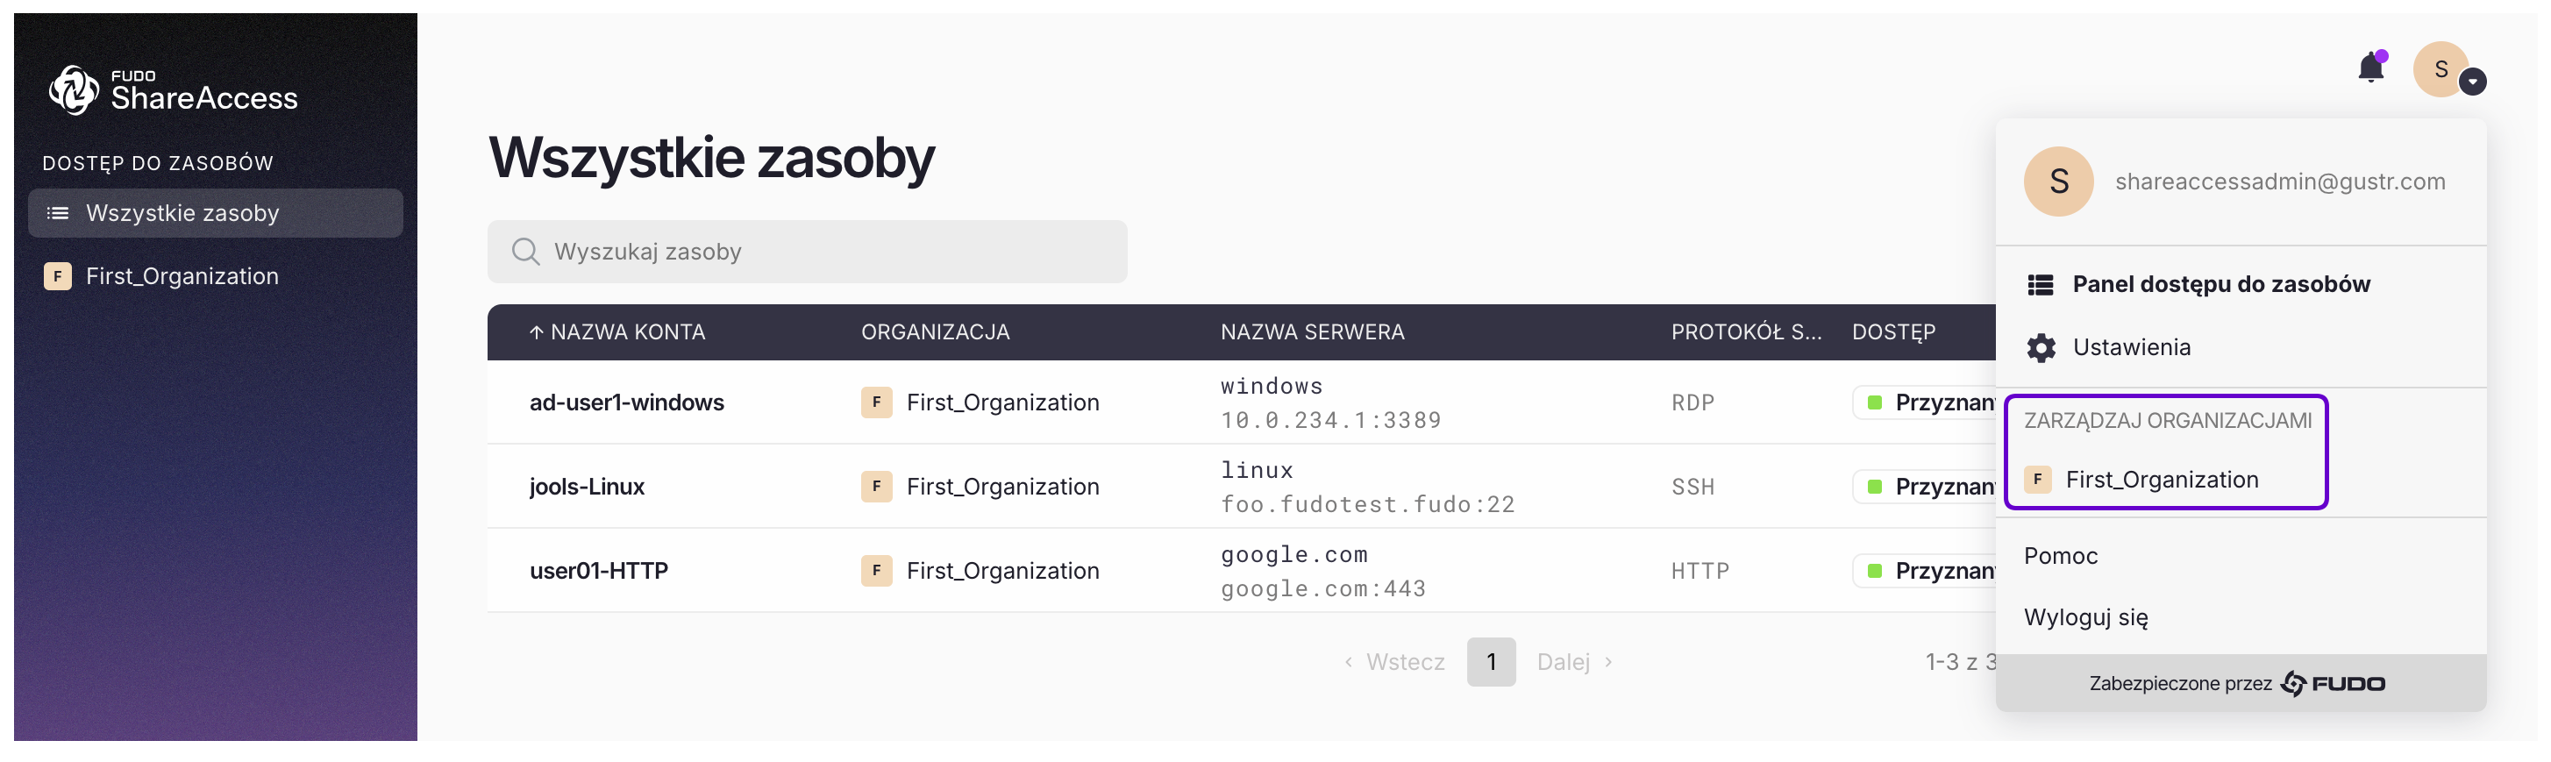Click the gear icon beside Ustawienia
The height and width of the screenshot is (762, 2551).
(x=2040, y=347)
